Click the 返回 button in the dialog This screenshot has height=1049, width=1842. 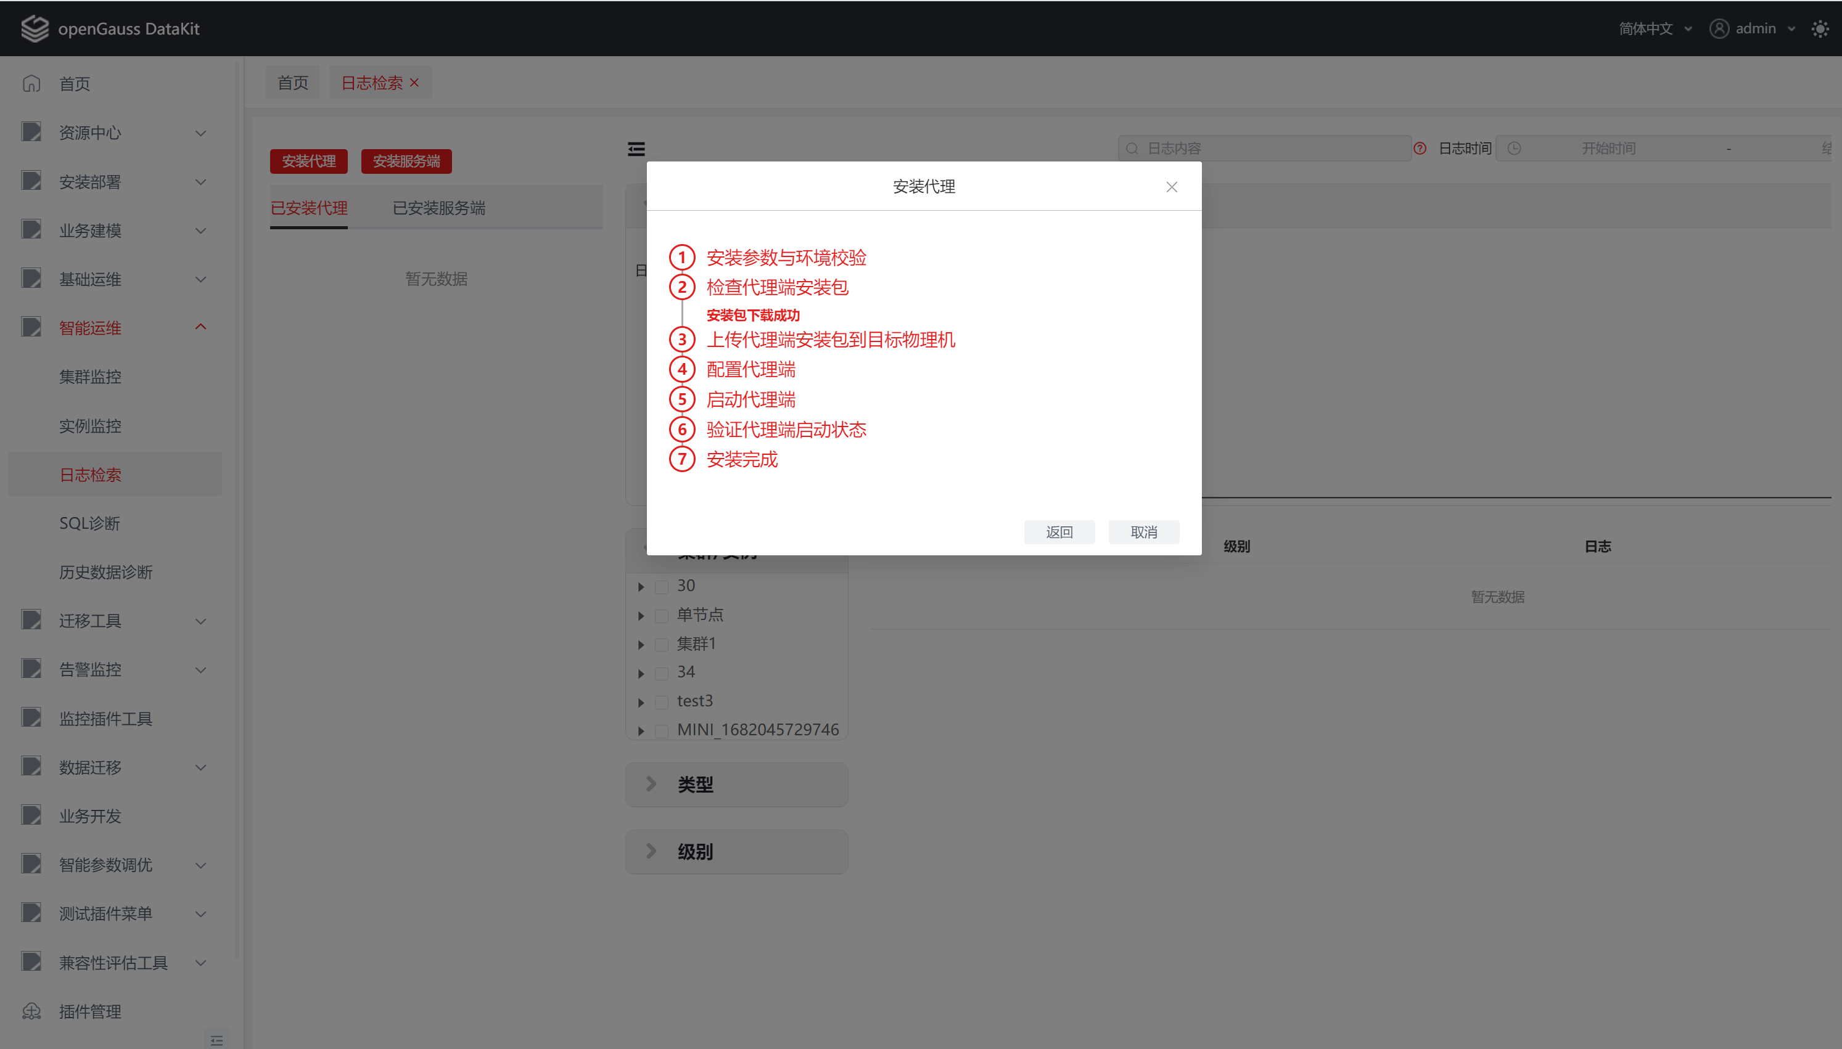[x=1059, y=532]
